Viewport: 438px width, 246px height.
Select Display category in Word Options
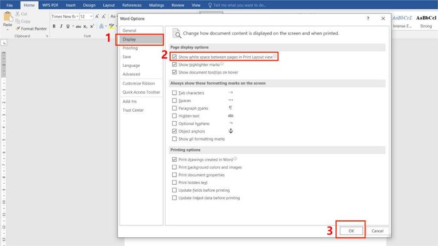[141, 39]
